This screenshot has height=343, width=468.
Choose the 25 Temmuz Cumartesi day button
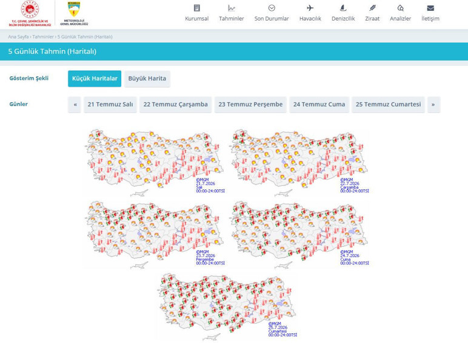388,105
